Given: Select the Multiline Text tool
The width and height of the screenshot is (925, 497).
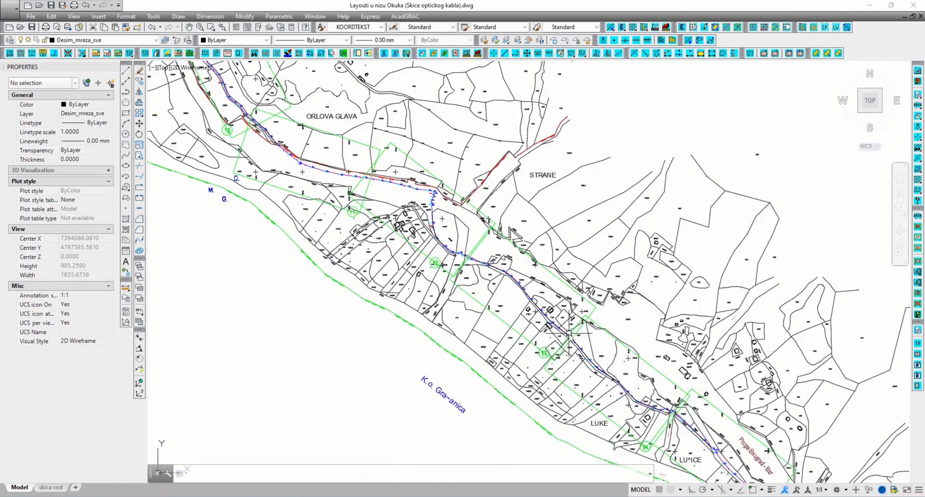Looking at the screenshot, I should [x=126, y=261].
